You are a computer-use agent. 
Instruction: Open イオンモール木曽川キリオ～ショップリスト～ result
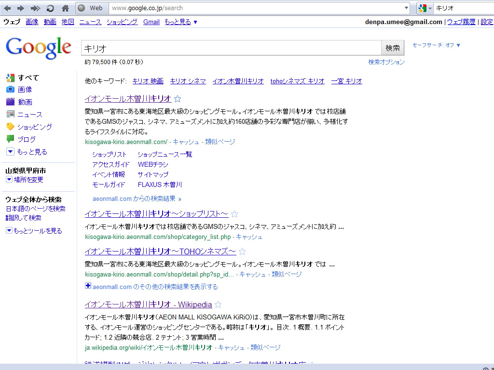157,214
